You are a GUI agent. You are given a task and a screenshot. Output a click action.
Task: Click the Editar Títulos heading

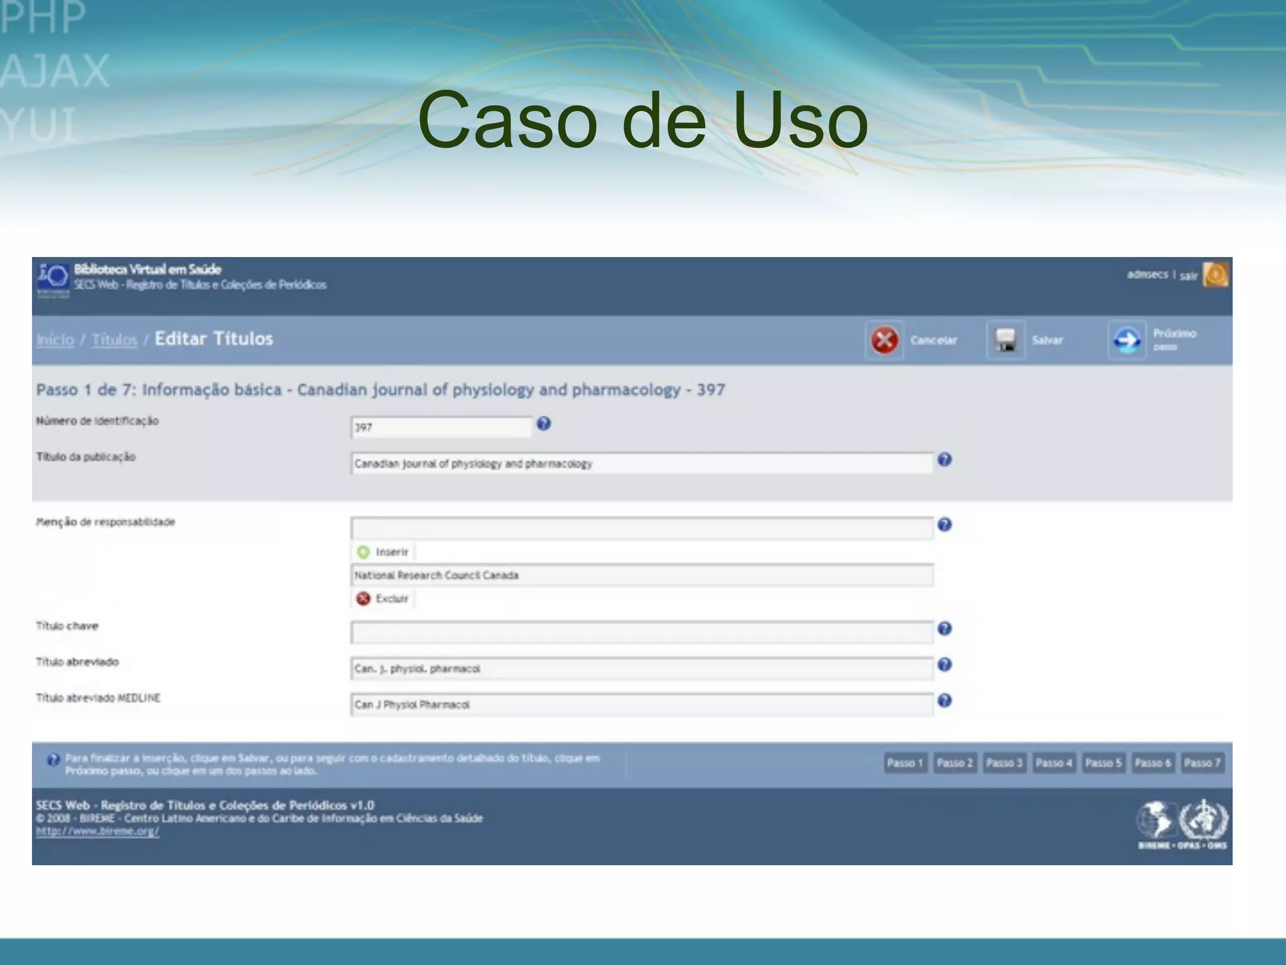pos(214,339)
